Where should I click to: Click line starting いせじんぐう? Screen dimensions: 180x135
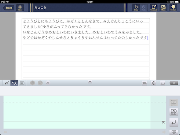tap(82, 32)
